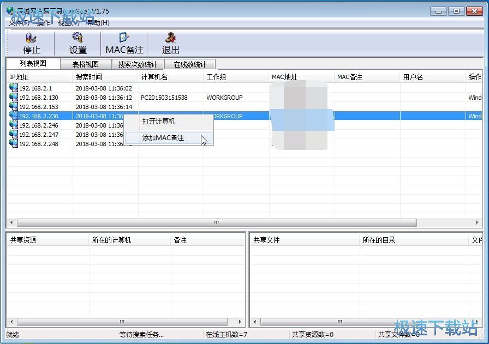Sort by 搜索时间 column header
Image resolution: width=489 pixels, height=344 pixels.
tap(105, 77)
